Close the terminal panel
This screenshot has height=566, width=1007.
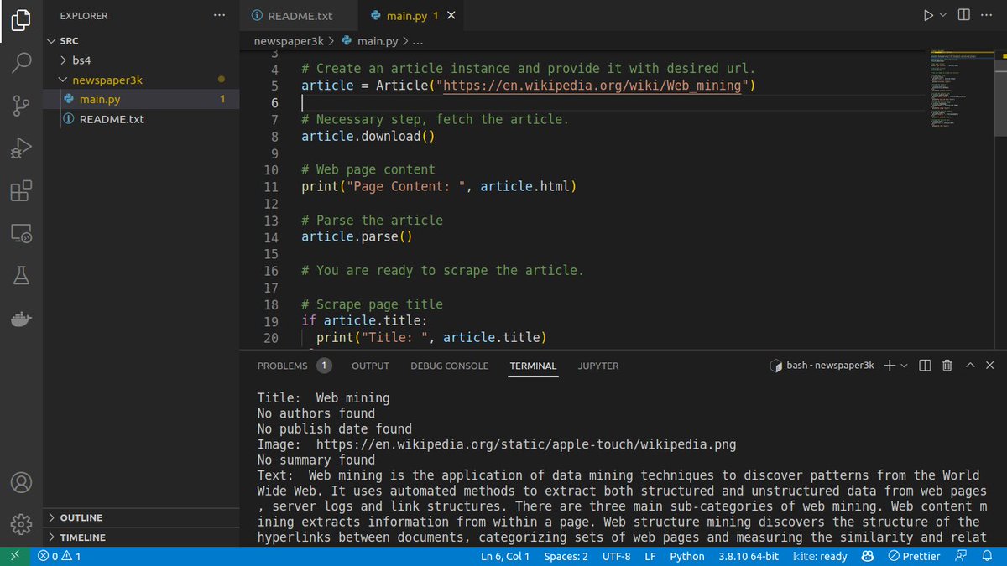click(991, 366)
